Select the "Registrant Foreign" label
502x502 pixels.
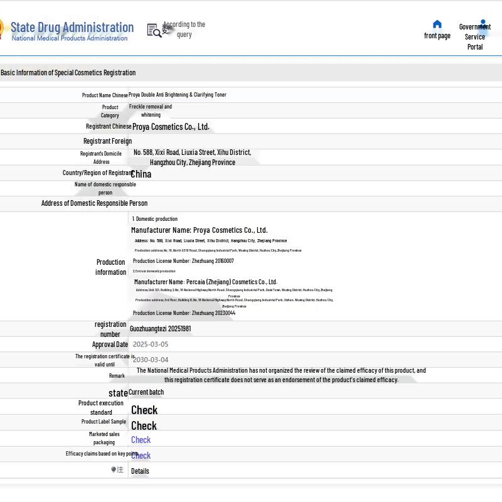107,141
